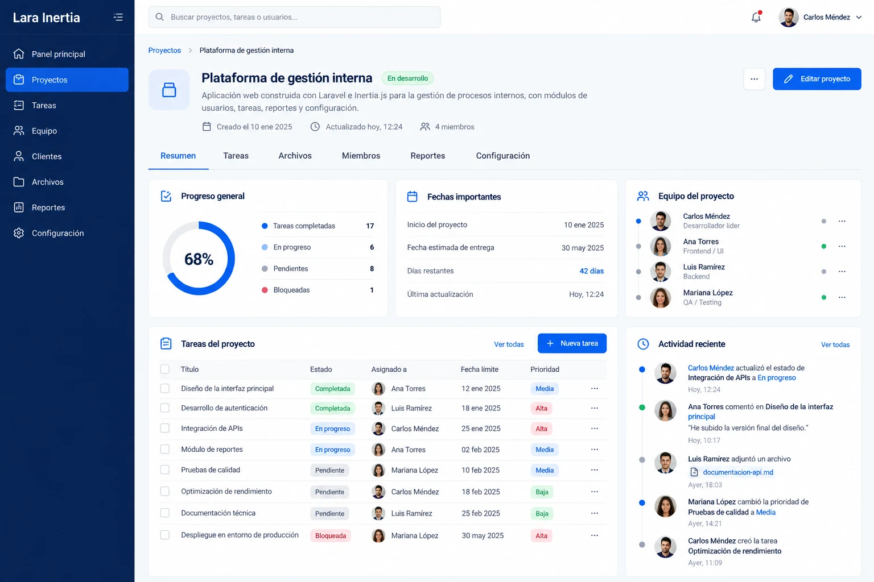Click Ver todas in Tareas del proyecto

(x=509, y=344)
